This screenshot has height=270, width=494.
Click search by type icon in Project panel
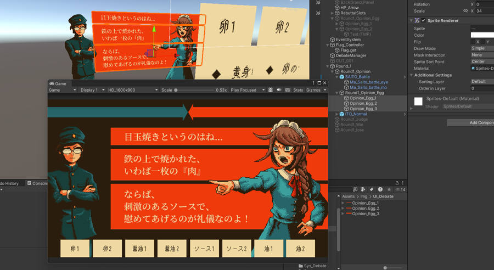(363, 189)
